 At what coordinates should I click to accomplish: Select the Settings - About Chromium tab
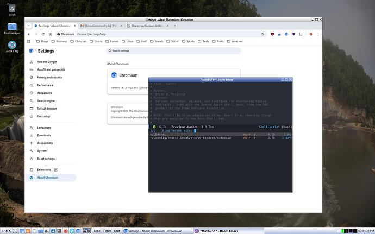tap(55, 26)
